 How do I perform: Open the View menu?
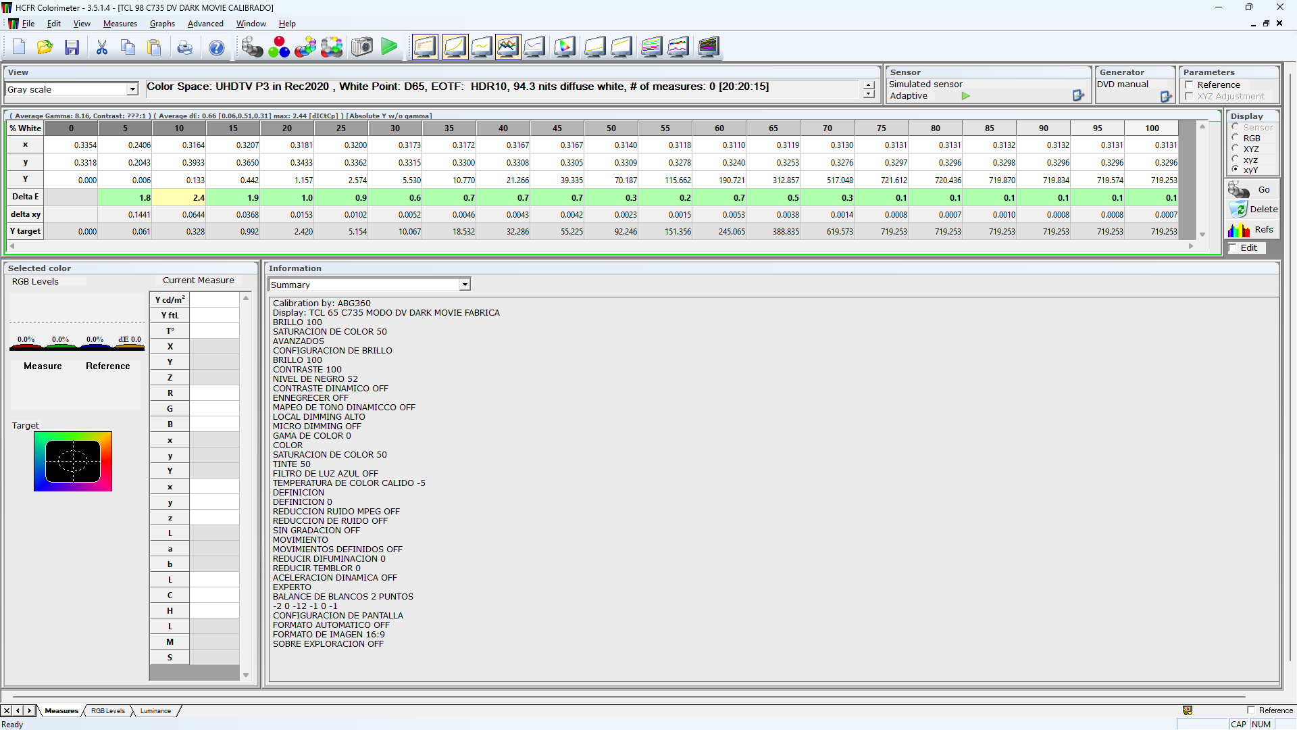click(82, 24)
